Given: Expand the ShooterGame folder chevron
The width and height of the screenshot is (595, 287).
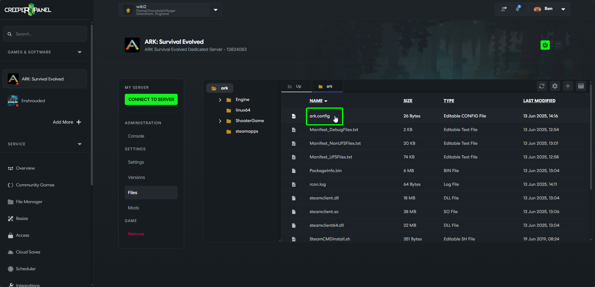Looking at the screenshot, I should pos(220,121).
